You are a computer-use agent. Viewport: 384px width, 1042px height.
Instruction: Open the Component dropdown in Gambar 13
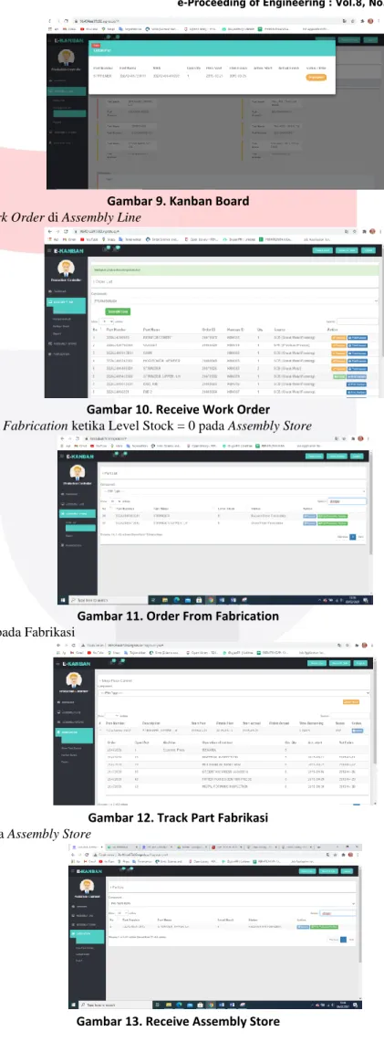tap(232, 904)
